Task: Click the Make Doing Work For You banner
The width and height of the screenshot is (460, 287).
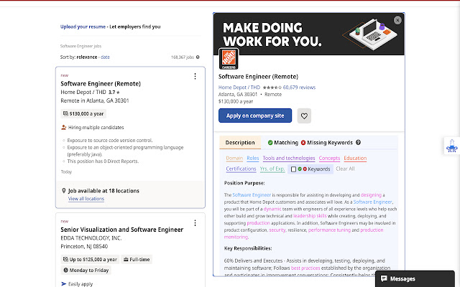Action: (x=308, y=34)
